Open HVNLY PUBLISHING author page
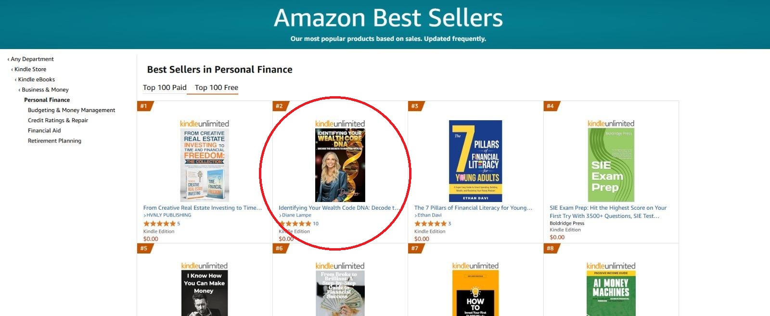The height and width of the screenshot is (316, 770). [x=168, y=215]
